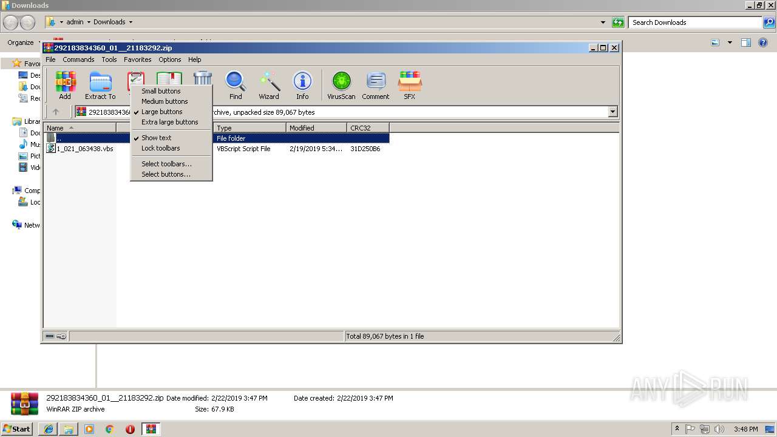Open the view options dropdown arrow in Explorer
Screen dimensions: 777x437
pyautogui.click(x=730, y=42)
